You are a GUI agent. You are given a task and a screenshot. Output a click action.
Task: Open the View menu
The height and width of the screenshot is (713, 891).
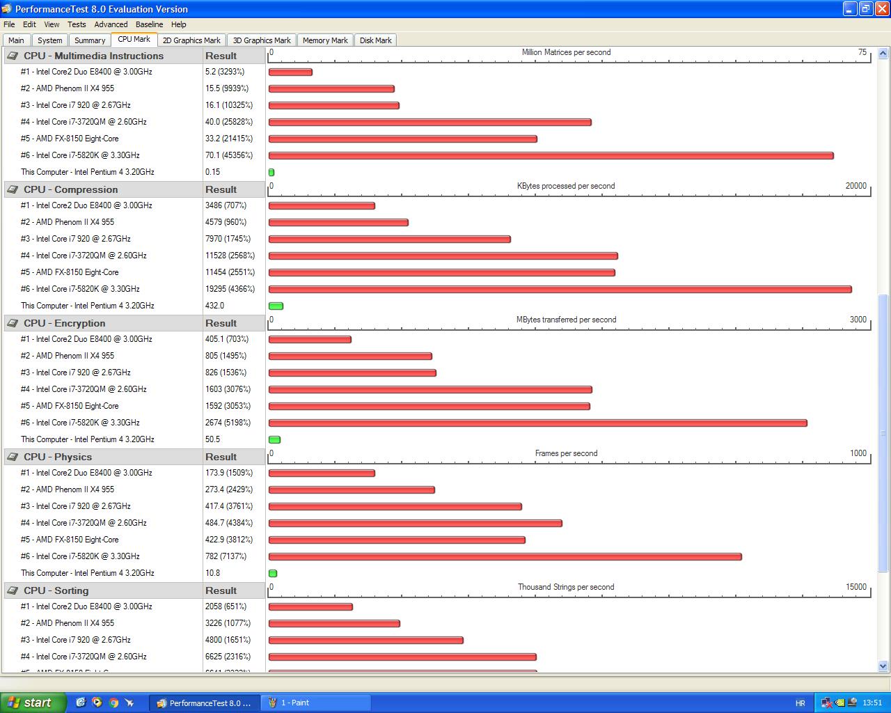[52, 24]
